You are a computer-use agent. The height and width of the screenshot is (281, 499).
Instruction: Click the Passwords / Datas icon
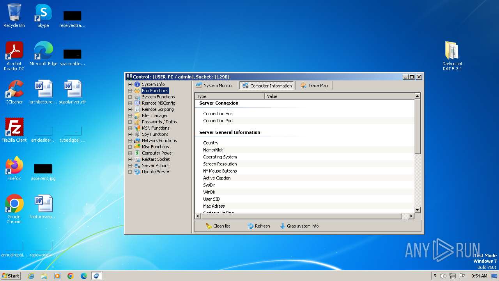137,122
